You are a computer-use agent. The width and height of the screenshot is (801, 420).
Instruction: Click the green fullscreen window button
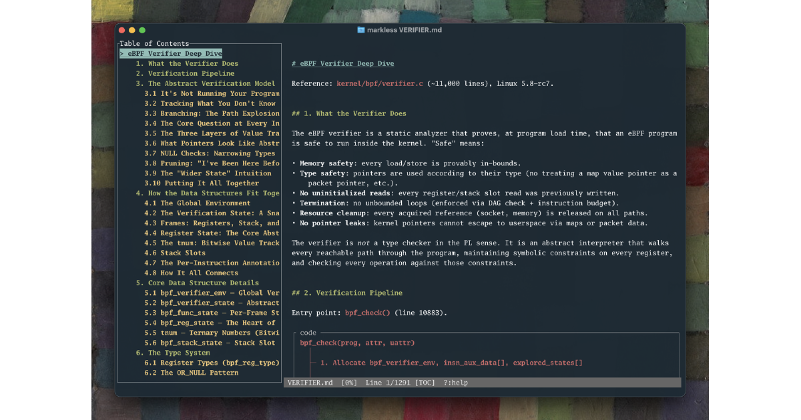click(x=142, y=30)
